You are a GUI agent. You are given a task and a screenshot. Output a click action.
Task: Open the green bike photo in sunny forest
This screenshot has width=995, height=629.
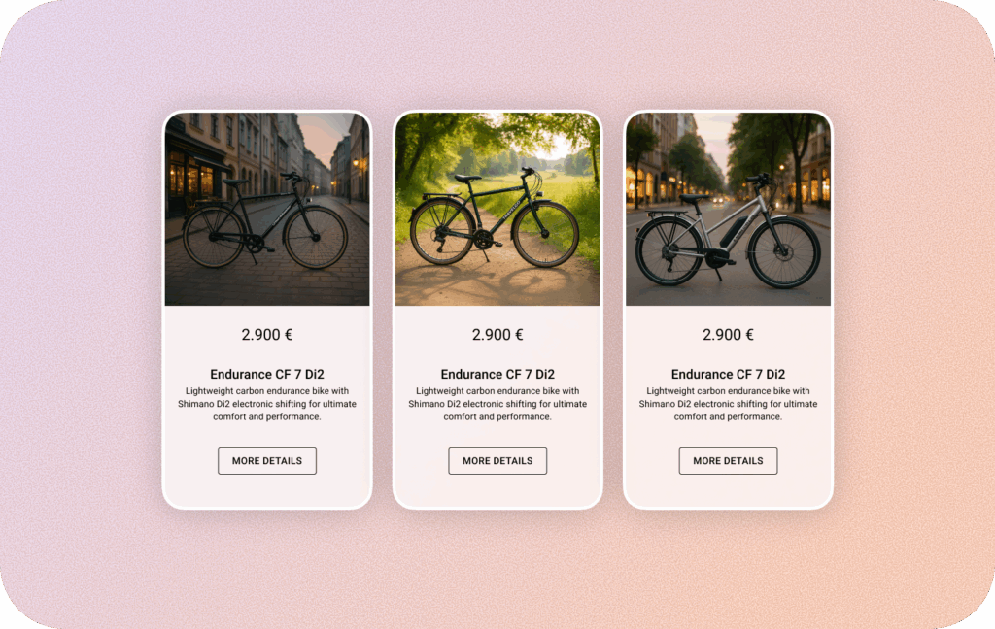497,210
